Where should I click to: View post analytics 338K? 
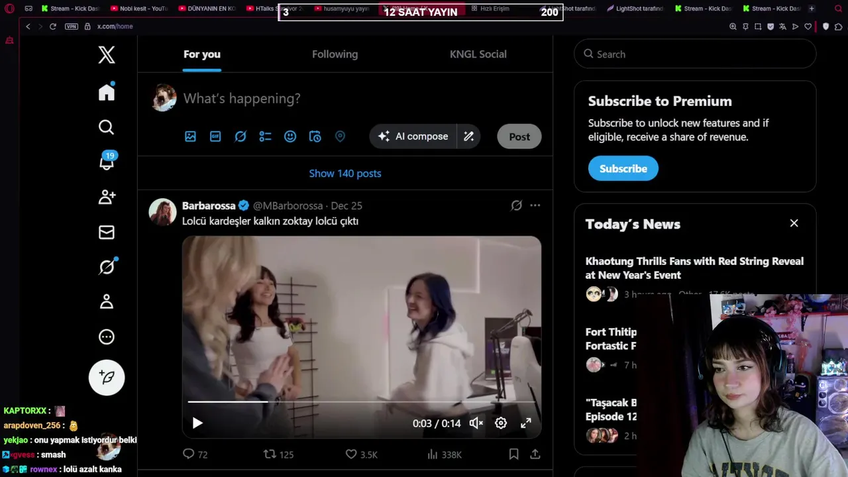click(x=444, y=454)
